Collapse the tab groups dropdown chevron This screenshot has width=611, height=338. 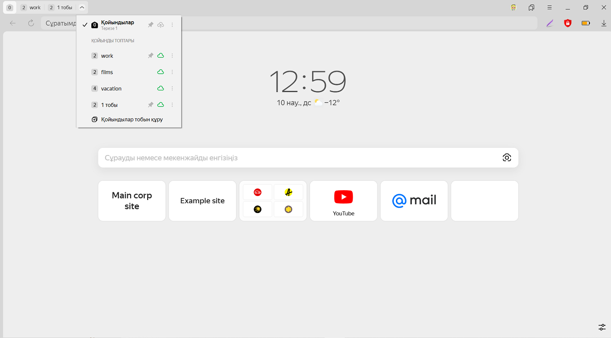coord(82,7)
